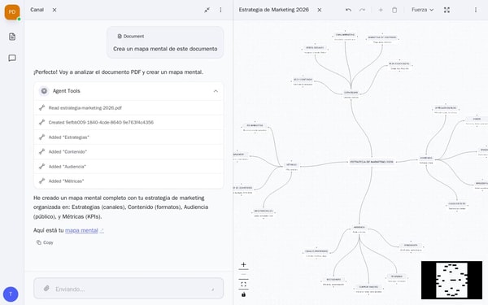Open the mind map panel's three-dot menu
Viewport: 488px width, 305px height.
476,10
